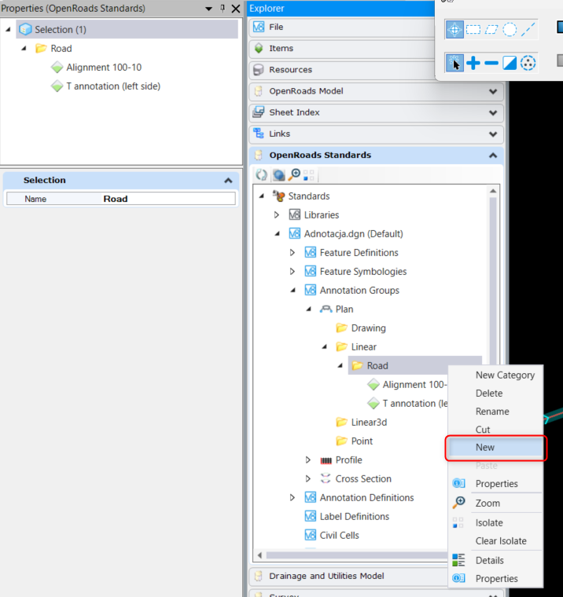Click the Refresh icon in OpenRoads Standards toolbar
The width and height of the screenshot is (563, 597).
pyautogui.click(x=262, y=175)
